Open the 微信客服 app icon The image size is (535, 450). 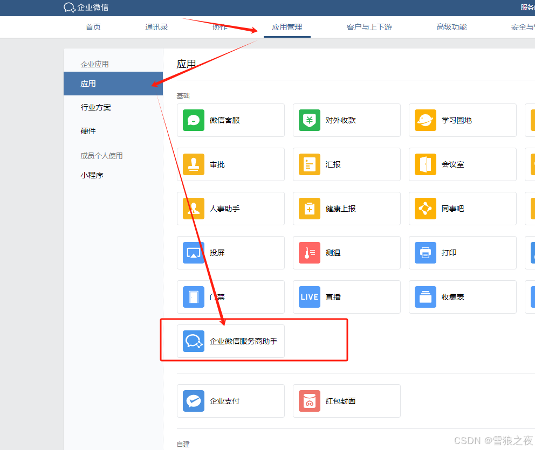tap(194, 120)
